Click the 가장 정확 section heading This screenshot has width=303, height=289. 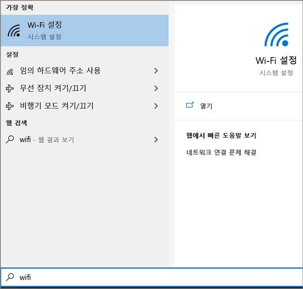[20, 8]
